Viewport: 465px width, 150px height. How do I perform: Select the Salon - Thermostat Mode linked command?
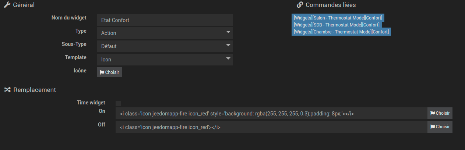click(338, 18)
